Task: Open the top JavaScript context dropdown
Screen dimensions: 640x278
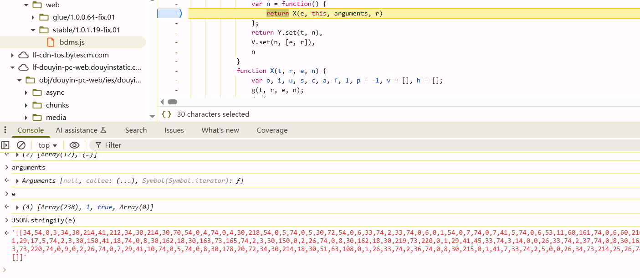Action: 48,145
